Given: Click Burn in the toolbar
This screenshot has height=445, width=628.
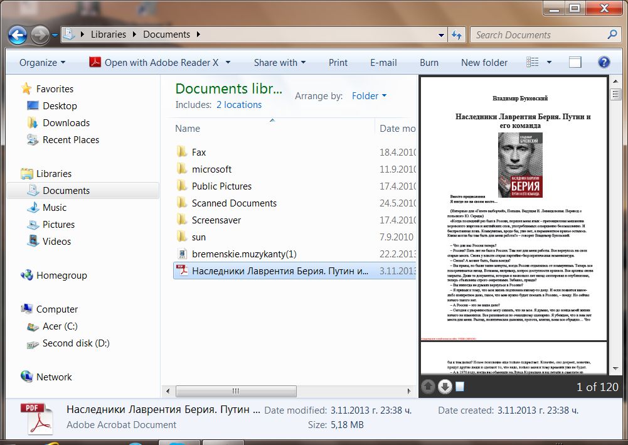Looking at the screenshot, I should [x=429, y=63].
